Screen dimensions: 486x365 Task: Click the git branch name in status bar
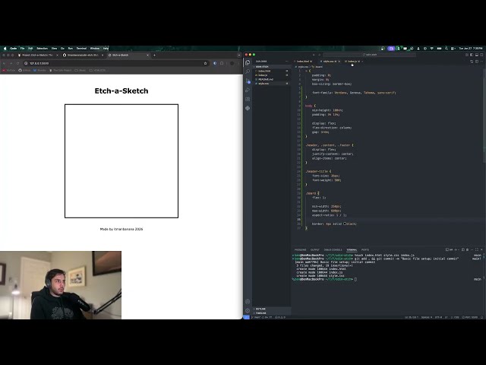pos(257,317)
